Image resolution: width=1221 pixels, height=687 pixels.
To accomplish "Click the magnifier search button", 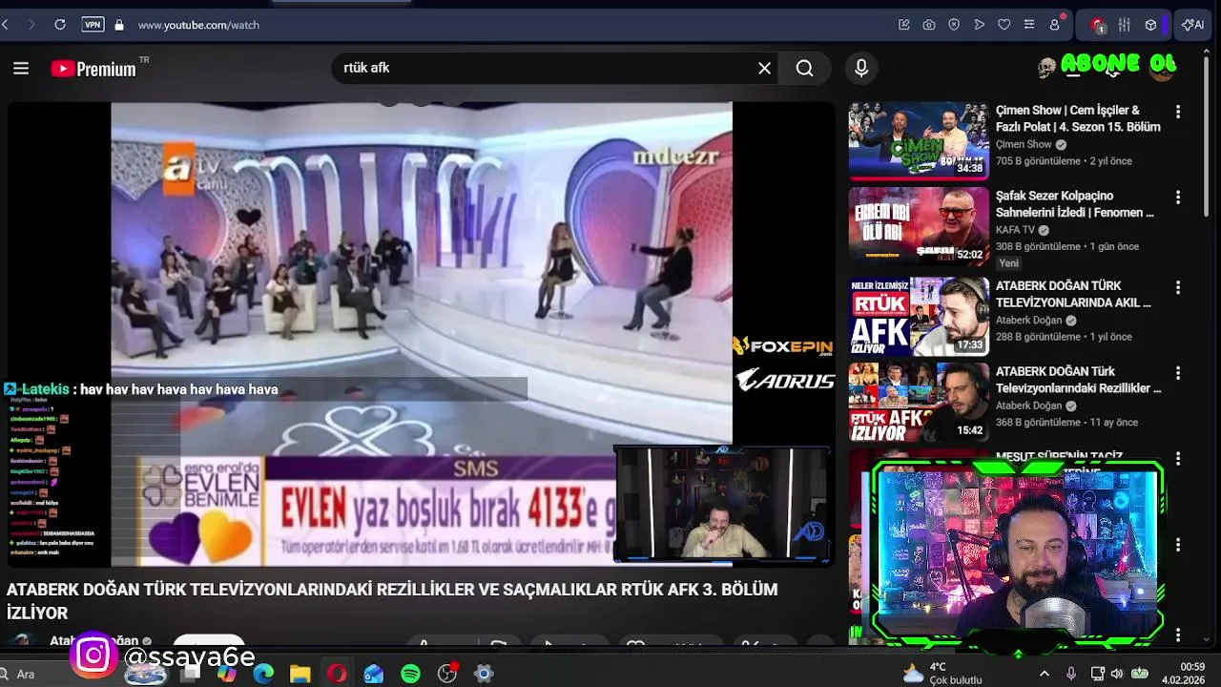I will click(805, 68).
